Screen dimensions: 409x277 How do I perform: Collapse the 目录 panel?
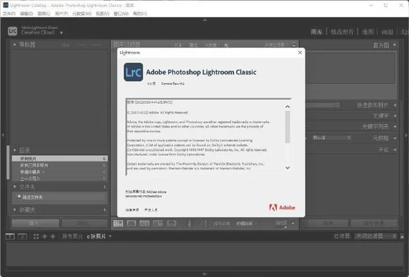click(x=15, y=150)
